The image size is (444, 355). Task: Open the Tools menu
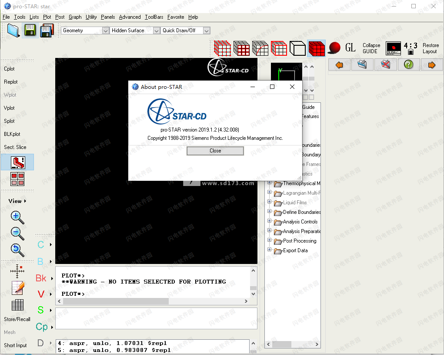tap(20, 17)
